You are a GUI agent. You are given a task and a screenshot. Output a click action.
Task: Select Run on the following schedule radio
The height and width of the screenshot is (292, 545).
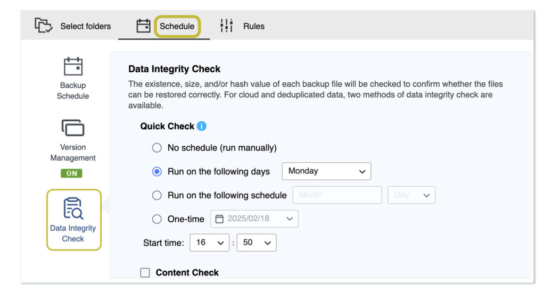pos(156,195)
